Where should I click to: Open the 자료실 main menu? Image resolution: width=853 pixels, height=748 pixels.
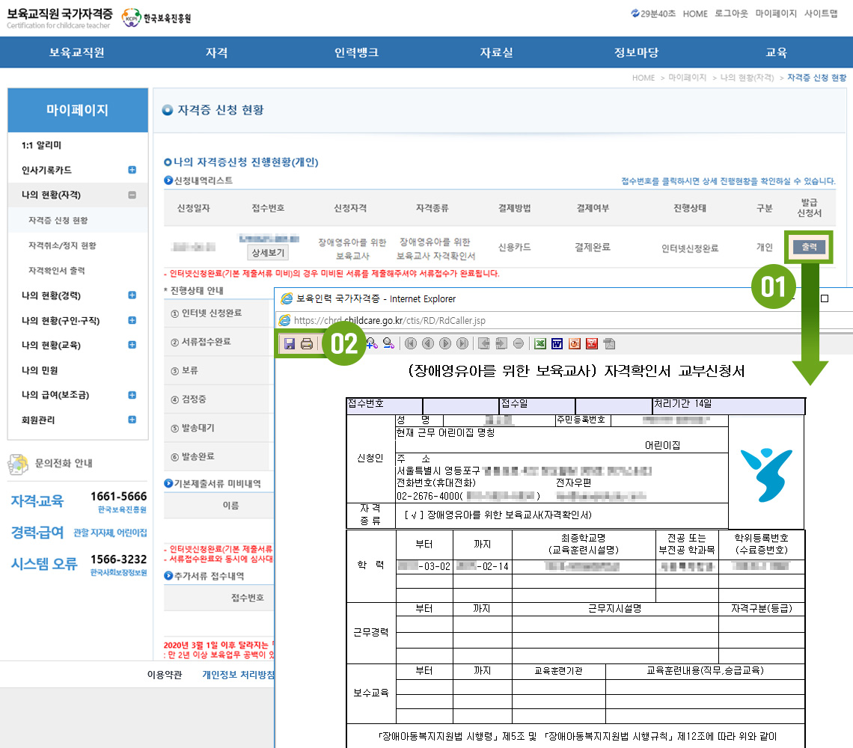[x=496, y=52]
